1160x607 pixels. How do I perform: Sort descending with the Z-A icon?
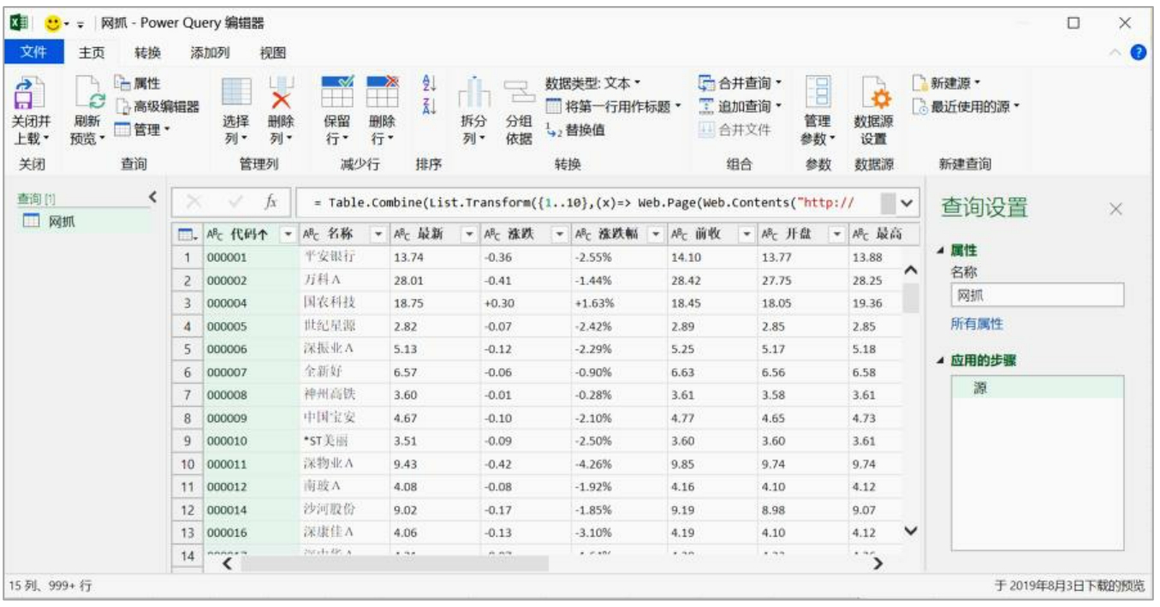(x=430, y=105)
